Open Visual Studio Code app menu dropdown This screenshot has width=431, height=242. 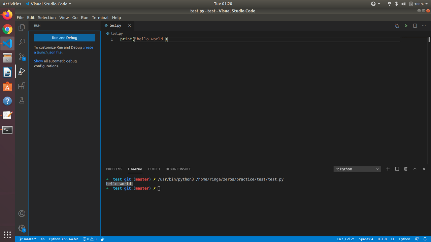tap(48, 4)
